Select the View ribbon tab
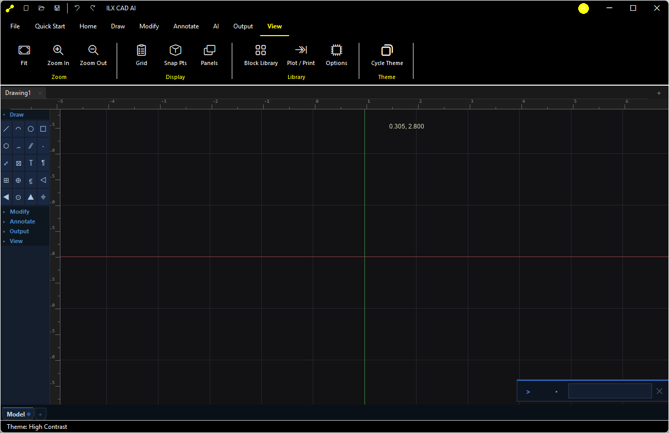Viewport: 669px width, 433px height. click(x=275, y=26)
